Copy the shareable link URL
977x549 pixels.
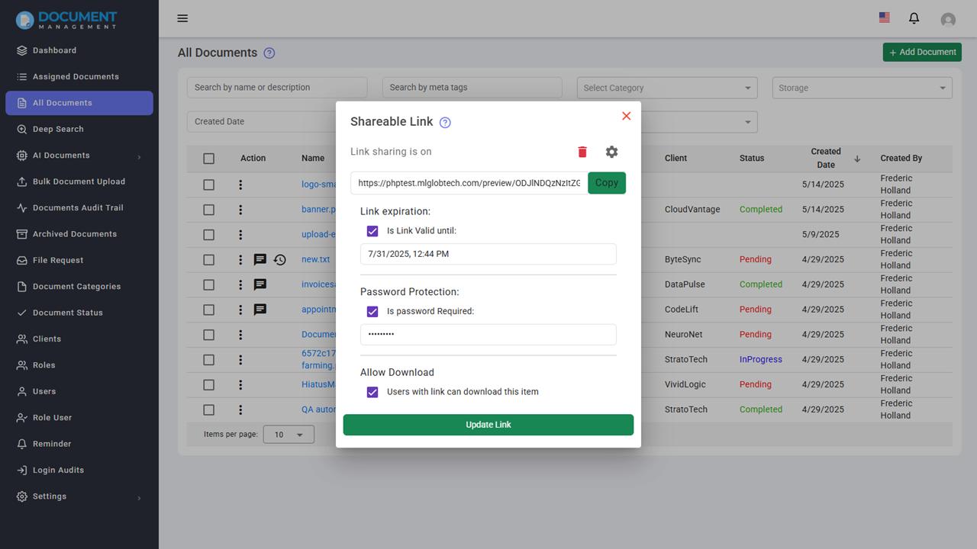click(x=607, y=183)
